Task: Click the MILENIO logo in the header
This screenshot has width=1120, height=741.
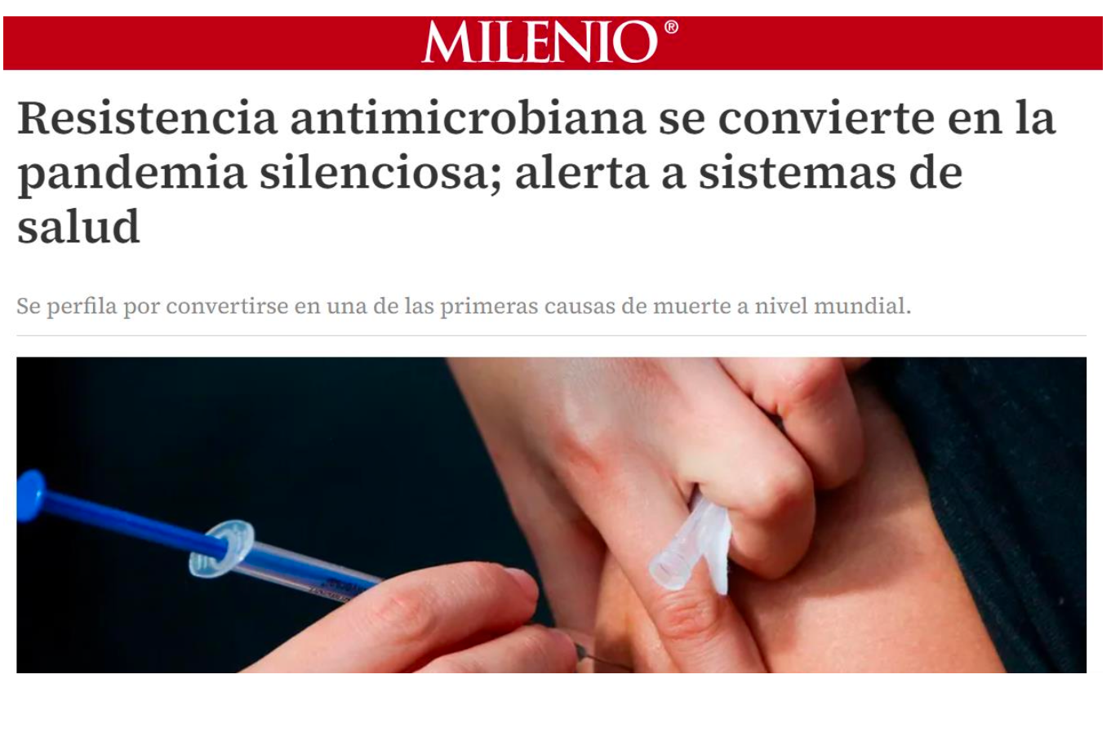Action: pos(540,42)
